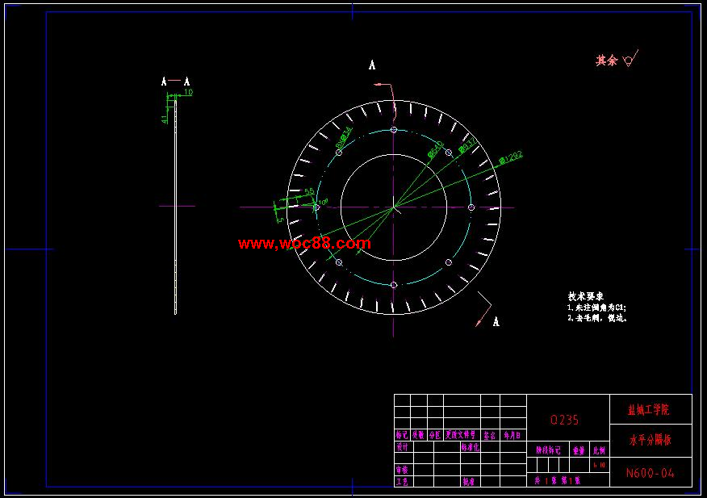The width and height of the screenshot is (707, 498).
Task: Click the right bolt hole on horizontal centerline
Action: 471,207
